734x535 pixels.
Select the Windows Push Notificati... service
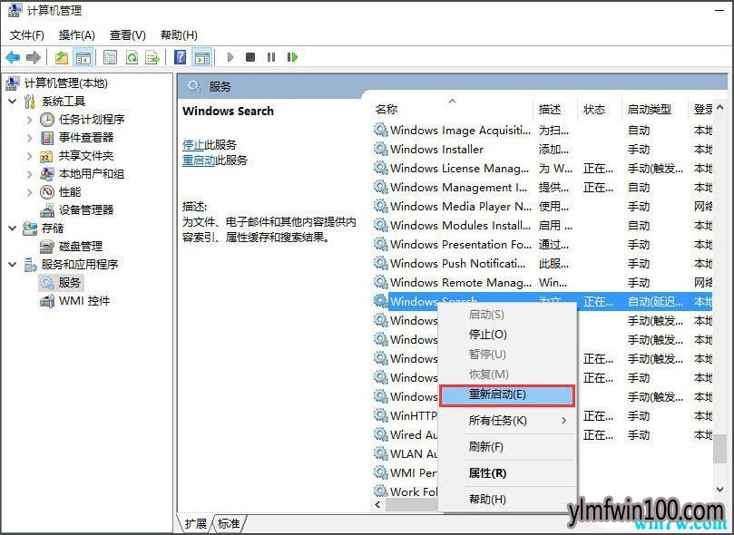pos(543,263)
